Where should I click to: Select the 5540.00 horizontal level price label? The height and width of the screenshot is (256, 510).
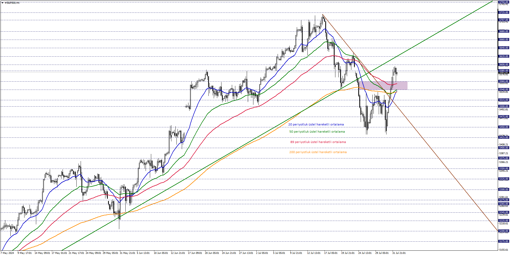click(504, 90)
